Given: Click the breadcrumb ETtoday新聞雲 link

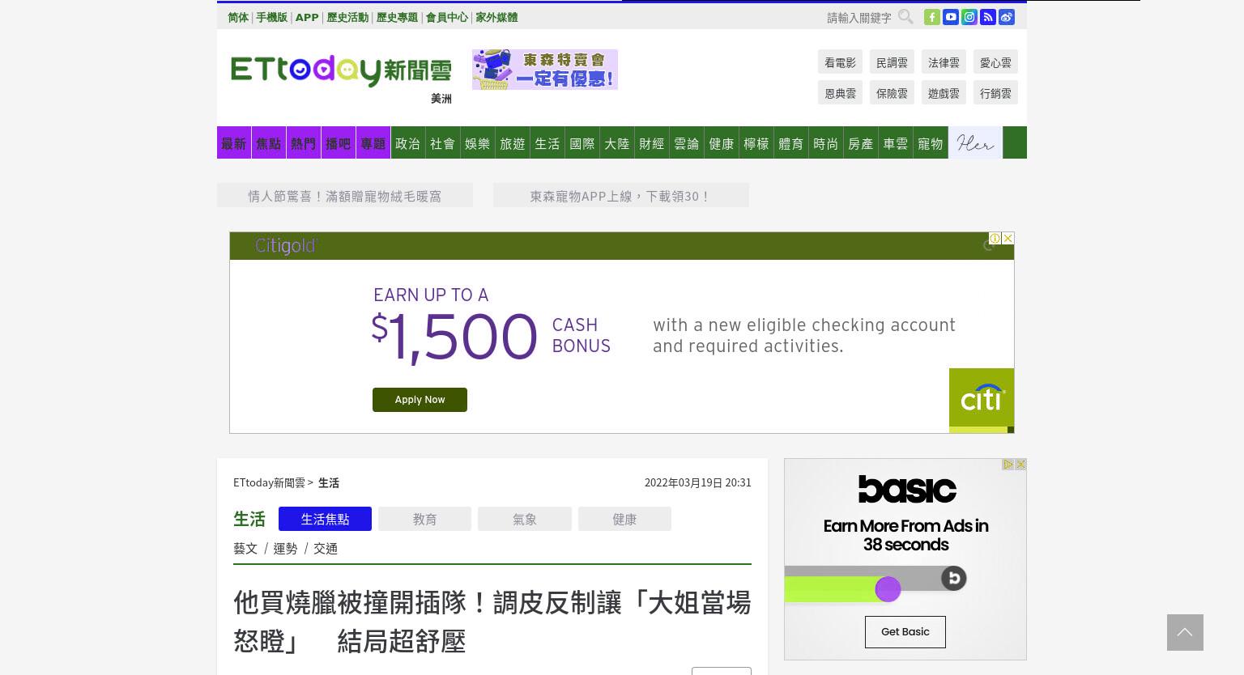Looking at the screenshot, I should click(269, 482).
